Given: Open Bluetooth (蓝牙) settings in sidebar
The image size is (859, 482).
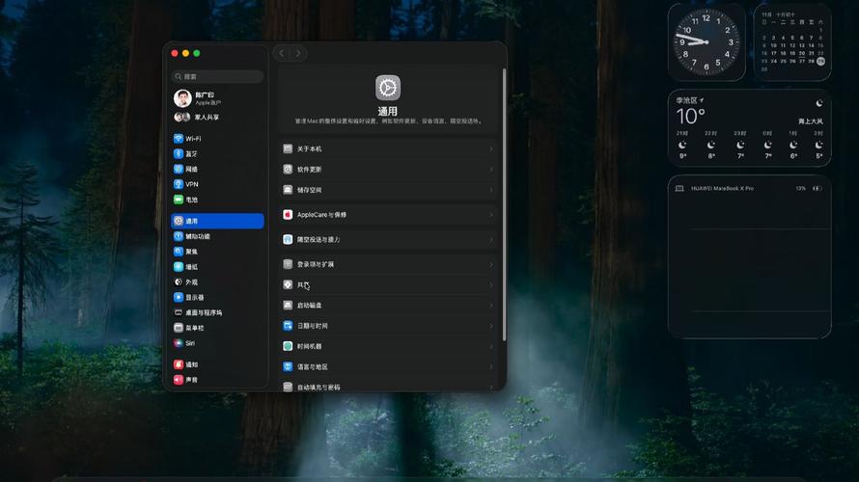Looking at the screenshot, I should [217, 153].
